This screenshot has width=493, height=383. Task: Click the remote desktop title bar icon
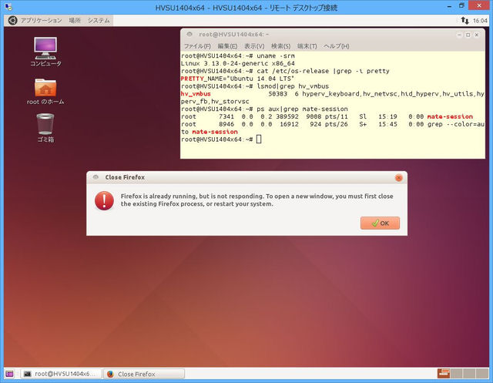8,7
